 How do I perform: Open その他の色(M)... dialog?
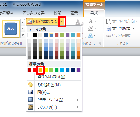(54, 85)
